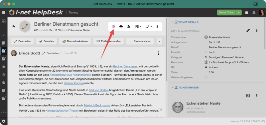Select the highlighted active ticket view sidebar icon
266x125 pixels.
click(x=4, y=51)
